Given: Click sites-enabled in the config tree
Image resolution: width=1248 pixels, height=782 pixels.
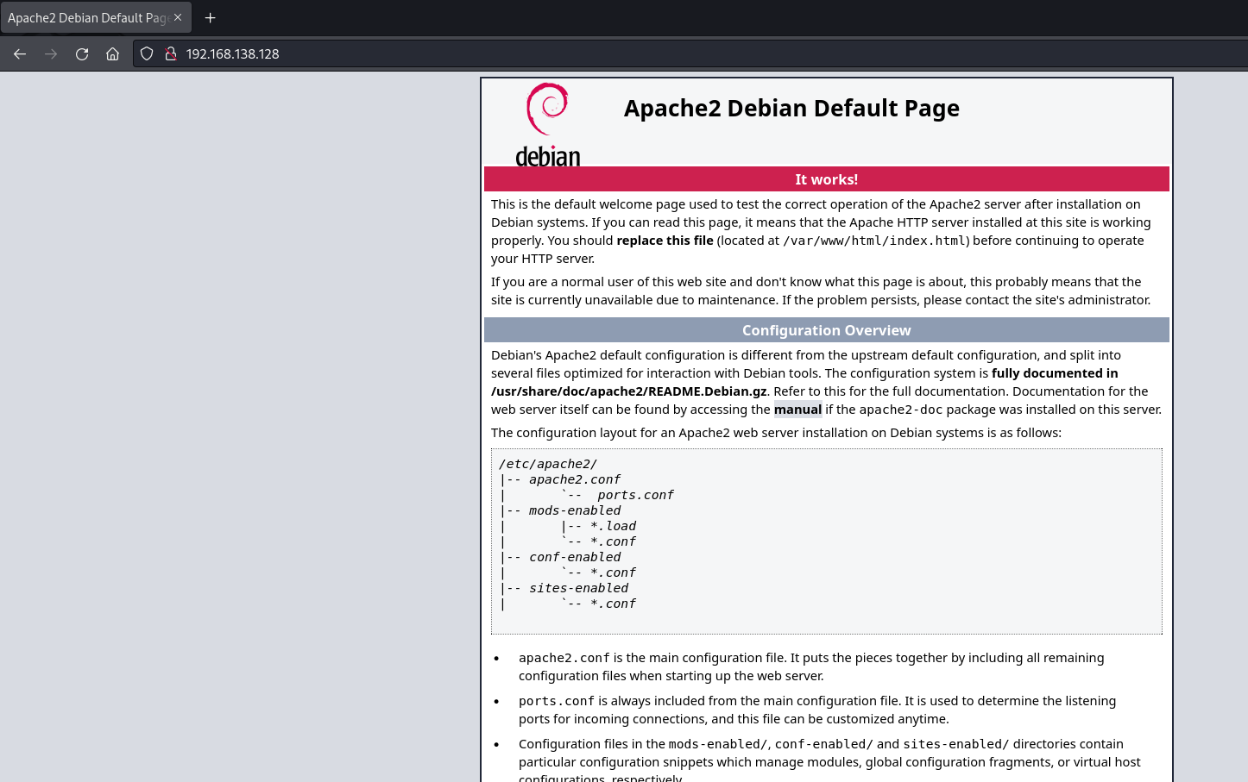Looking at the screenshot, I should pos(578,588).
